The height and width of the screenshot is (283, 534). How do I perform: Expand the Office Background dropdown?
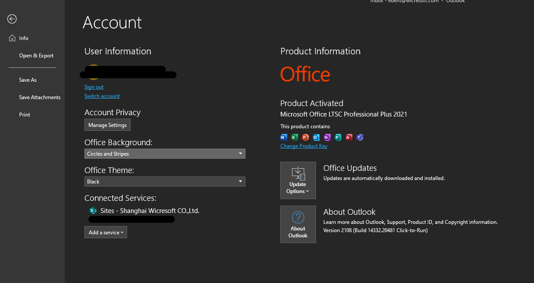tap(165, 153)
